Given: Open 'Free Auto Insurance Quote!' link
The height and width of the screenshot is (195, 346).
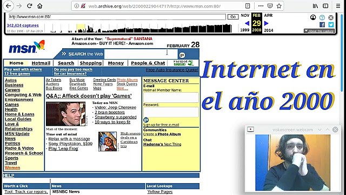Looking at the screenshot, I should coord(172,70).
